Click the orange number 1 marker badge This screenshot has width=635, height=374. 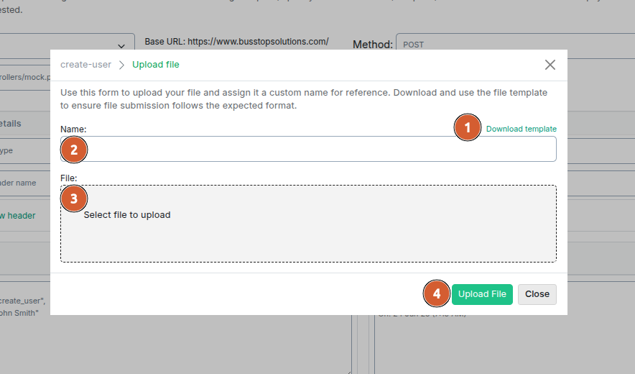[x=467, y=128]
